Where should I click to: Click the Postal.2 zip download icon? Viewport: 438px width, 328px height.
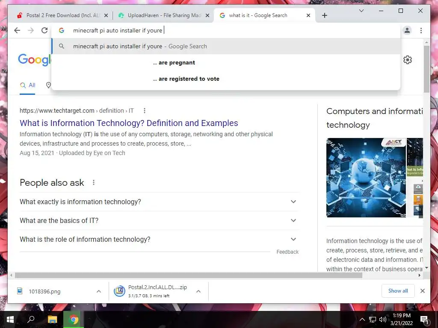pyautogui.click(x=119, y=291)
